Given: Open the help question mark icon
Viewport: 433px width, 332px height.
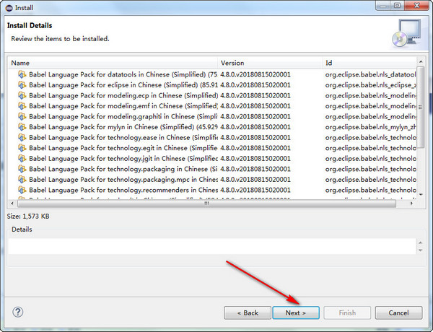Looking at the screenshot, I should (18, 313).
